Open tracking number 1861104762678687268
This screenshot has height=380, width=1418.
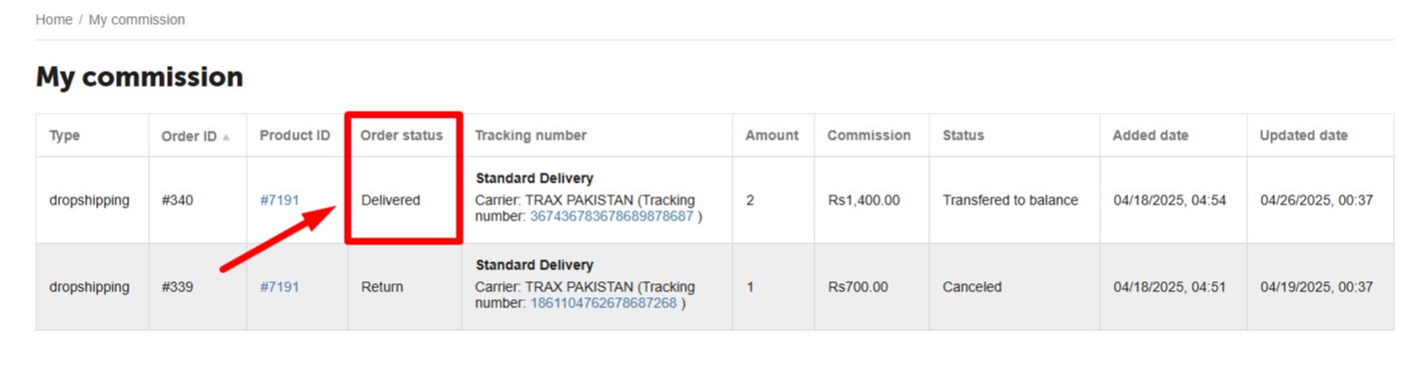click(x=604, y=303)
